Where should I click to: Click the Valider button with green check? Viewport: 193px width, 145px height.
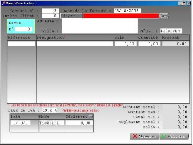174,136
